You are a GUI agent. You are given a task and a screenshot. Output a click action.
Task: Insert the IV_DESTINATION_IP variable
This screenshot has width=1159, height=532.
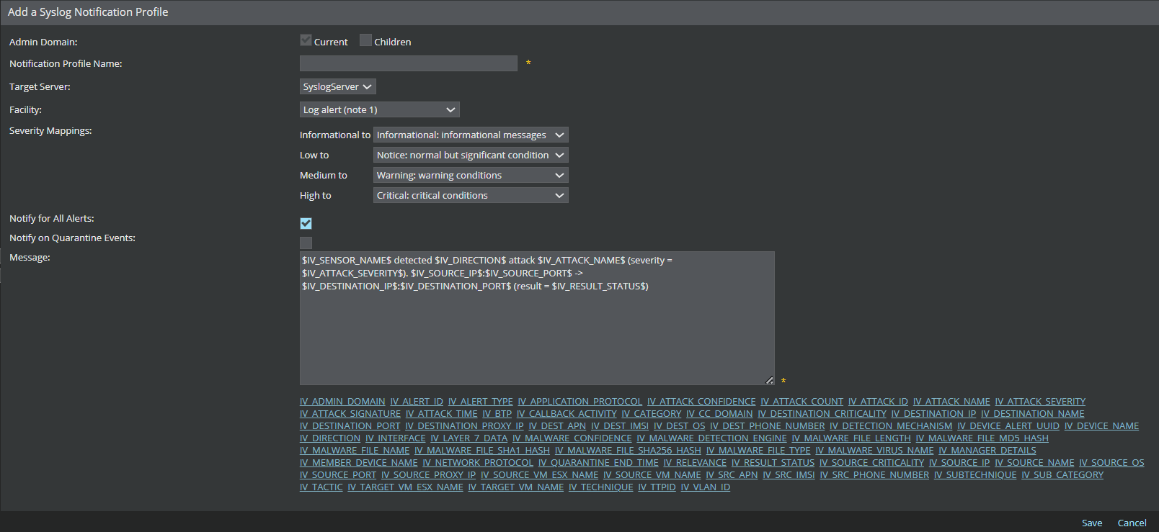[x=933, y=414]
